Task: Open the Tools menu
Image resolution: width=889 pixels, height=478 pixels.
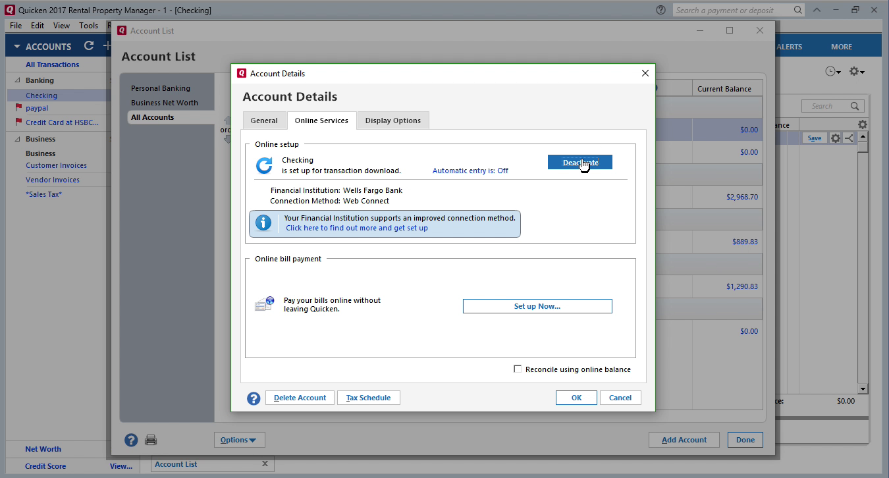Action: pyautogui.click(x=88, y=26)
